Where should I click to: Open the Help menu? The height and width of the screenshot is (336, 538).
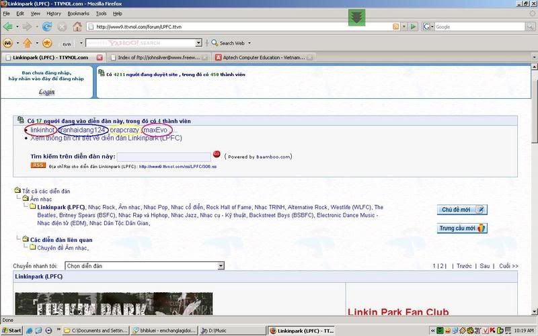[118, 13]
